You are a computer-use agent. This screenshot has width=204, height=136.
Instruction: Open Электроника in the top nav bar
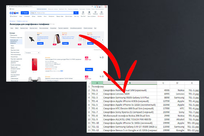point(52,16)
